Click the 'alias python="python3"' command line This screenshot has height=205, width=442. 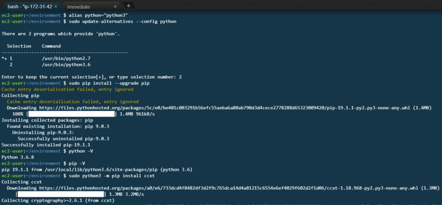[98, 15]
